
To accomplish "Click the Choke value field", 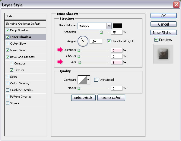I will 116,56.
